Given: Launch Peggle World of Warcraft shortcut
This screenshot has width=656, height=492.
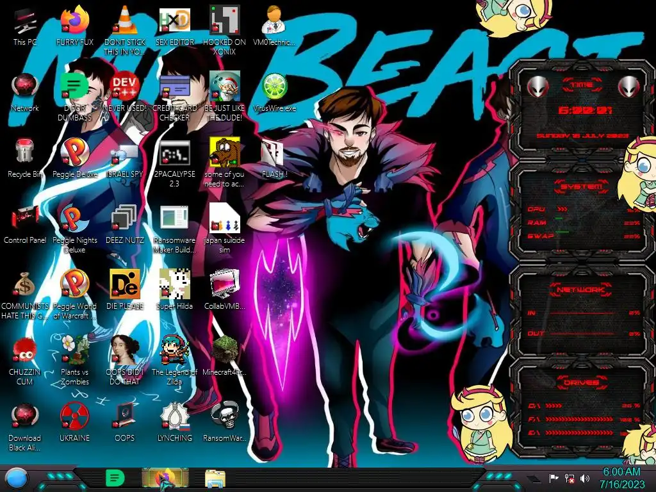Looking at the screenshot, I should [74, 284].
